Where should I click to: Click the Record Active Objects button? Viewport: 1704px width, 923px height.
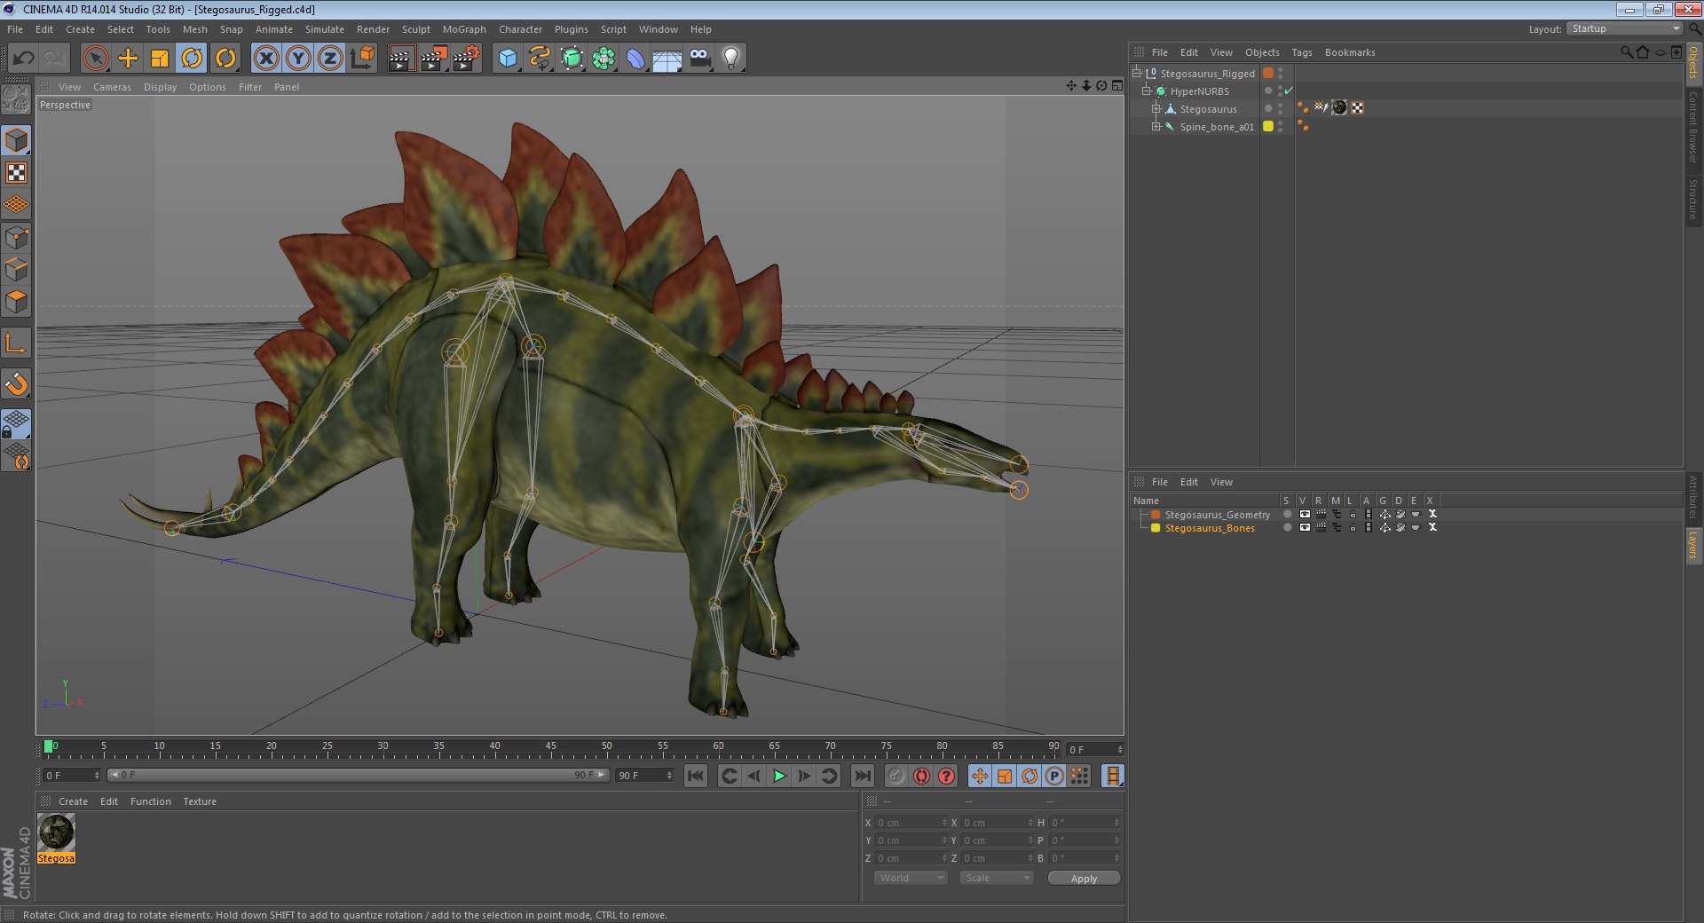click(897, 776)
